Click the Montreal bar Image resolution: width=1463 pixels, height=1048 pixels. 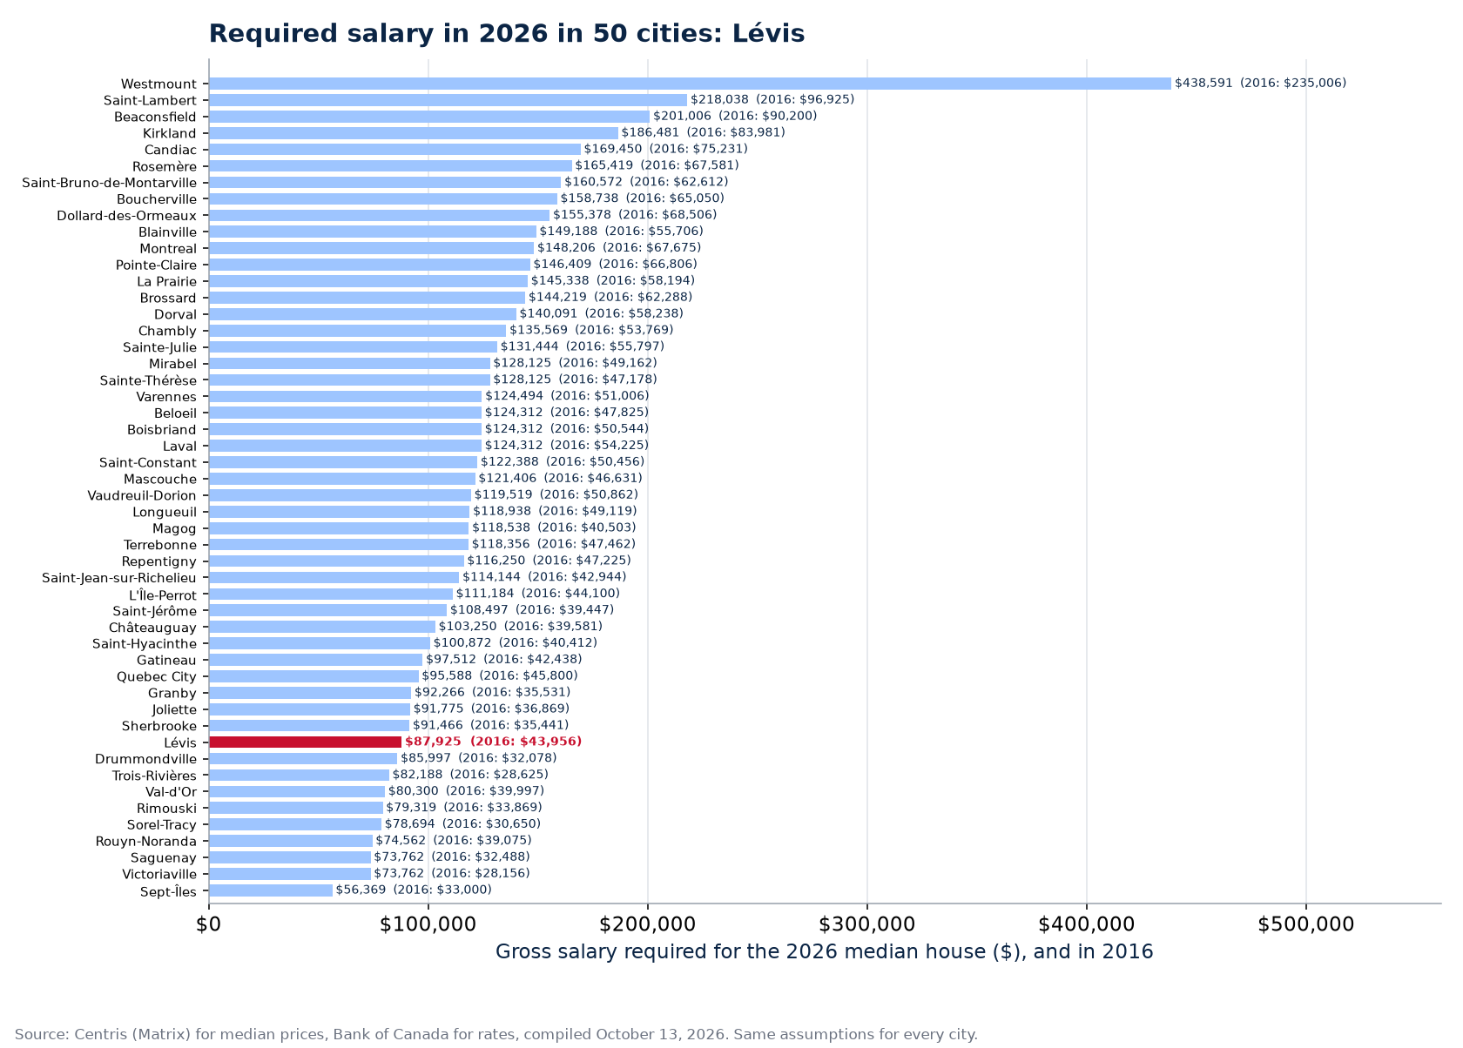tap(371, 248)
